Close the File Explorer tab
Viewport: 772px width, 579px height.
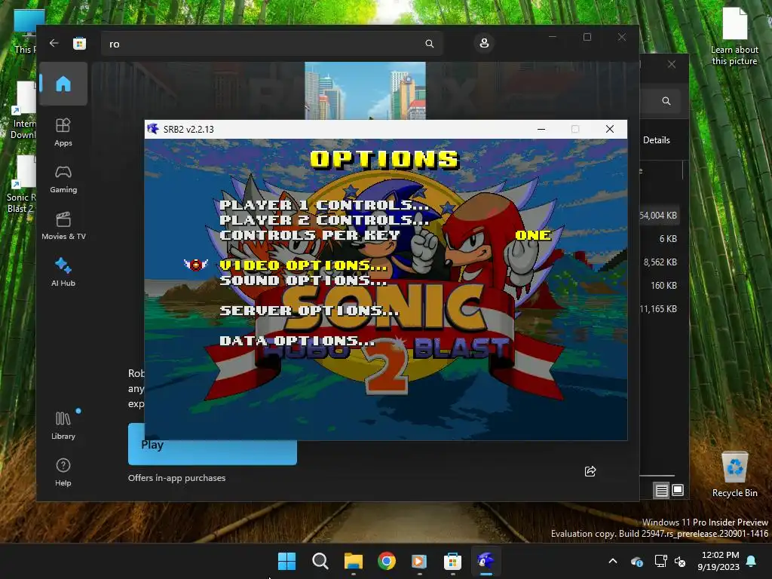coord(672,65)
